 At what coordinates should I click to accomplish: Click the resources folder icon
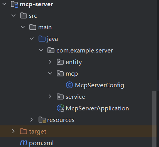click(42, 120)
